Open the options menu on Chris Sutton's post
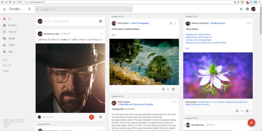 tap(175, 23)
